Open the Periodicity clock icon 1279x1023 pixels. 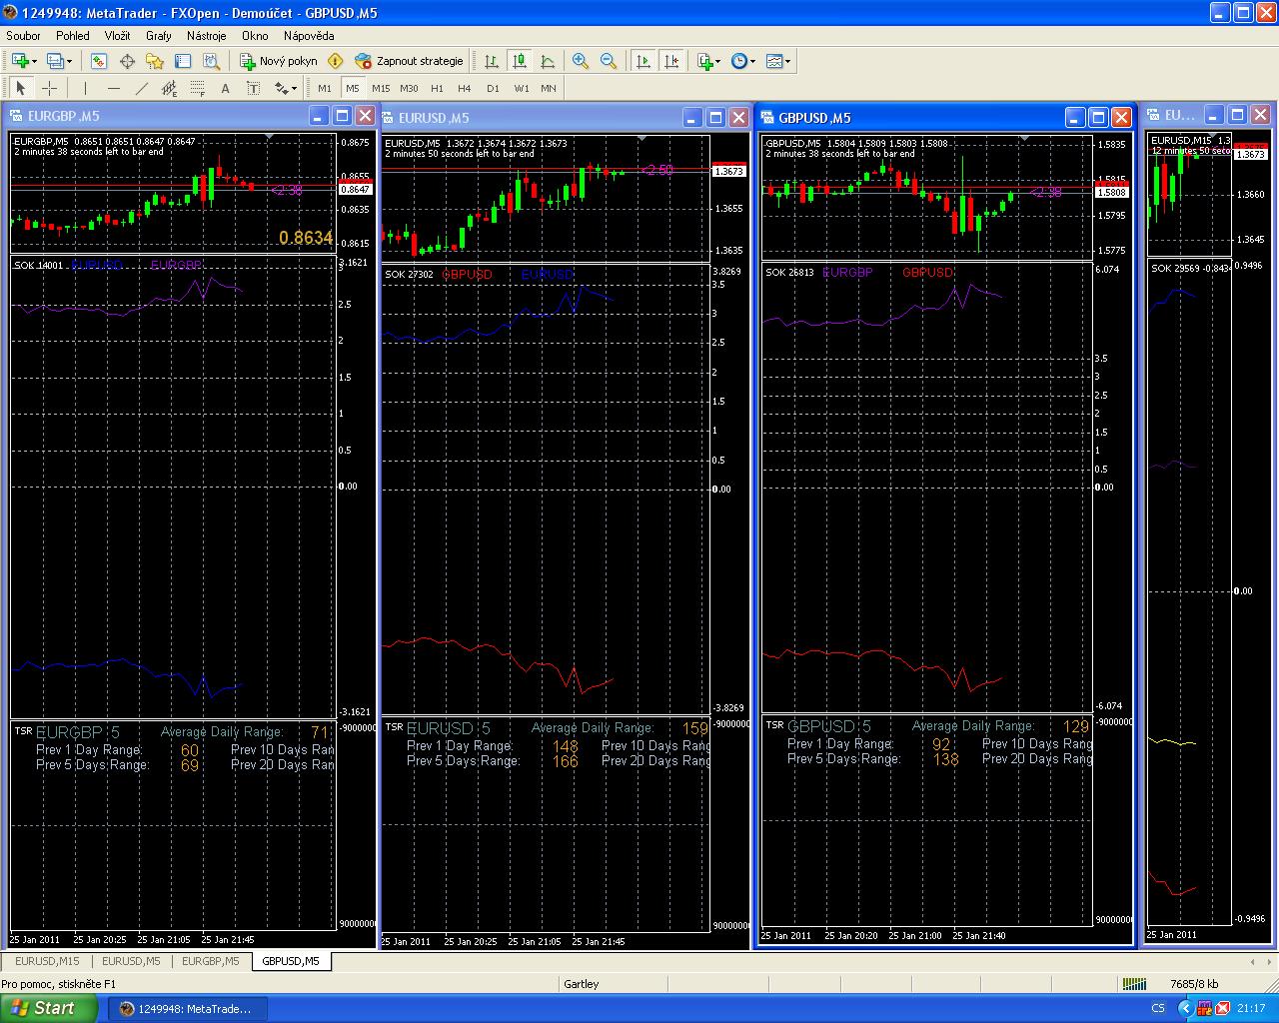pos(738,61)
